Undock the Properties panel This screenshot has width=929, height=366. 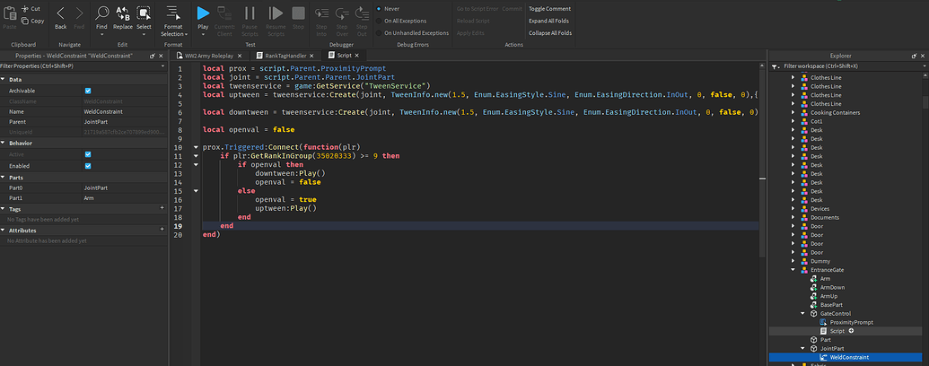tap(153, 56)
